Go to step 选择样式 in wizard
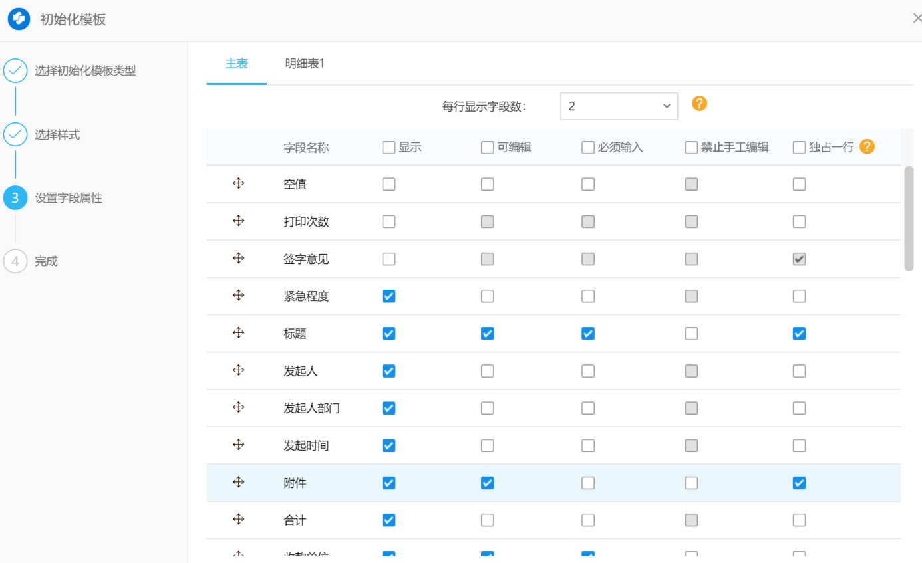The image size is (922, 563). click(57, 135)
